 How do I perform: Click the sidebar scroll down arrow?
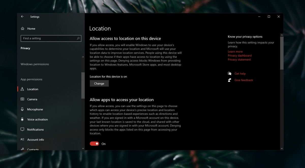pos(83,148)
